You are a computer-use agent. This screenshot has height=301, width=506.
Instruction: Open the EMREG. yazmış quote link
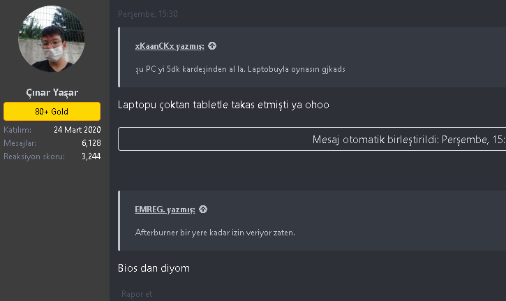coord(165,209)
